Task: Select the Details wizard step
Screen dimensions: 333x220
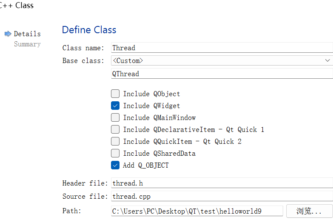Action: click(x=27, y=34)
